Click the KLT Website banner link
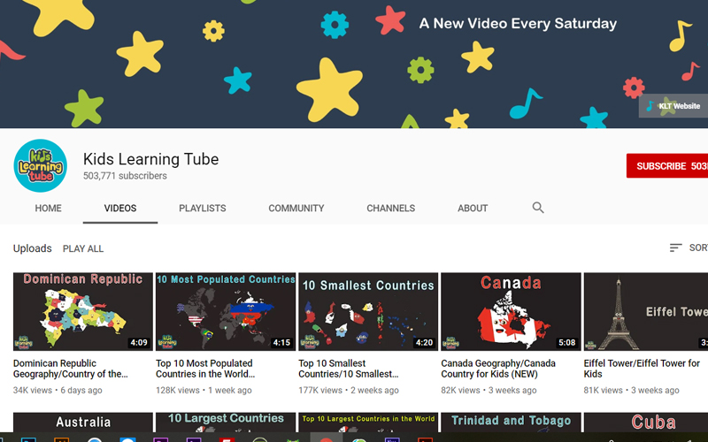This screenshot has height=442, width=708. pos(673,106)
